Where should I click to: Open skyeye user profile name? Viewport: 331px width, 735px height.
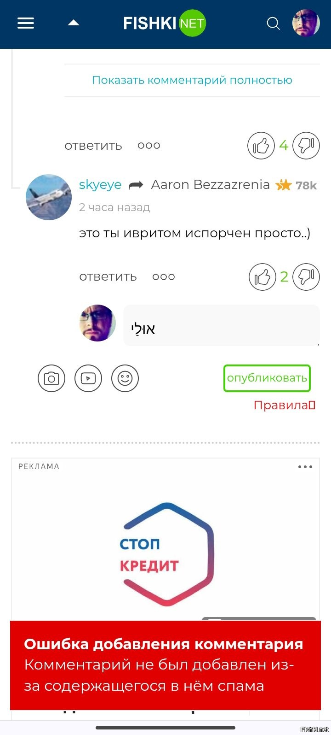100,185
